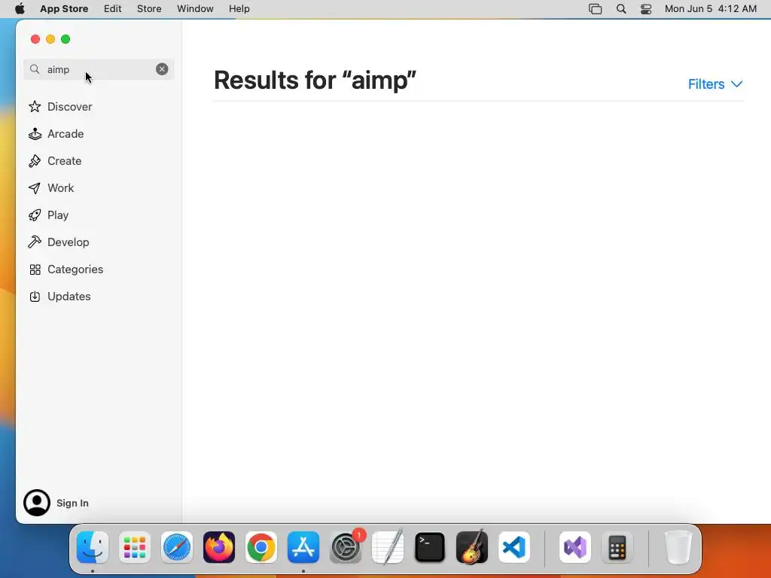The height and width of the screenshot is (578, 771).
Task: Launch Terminal from the Dock
Action: coord(430,547)
